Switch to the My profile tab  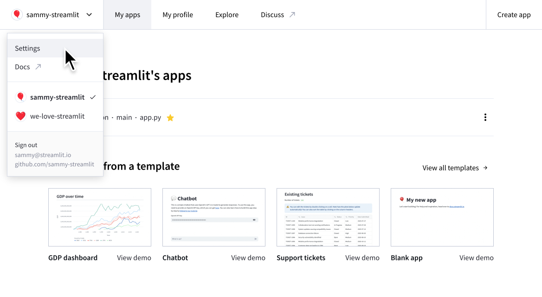tap(178, 14)
